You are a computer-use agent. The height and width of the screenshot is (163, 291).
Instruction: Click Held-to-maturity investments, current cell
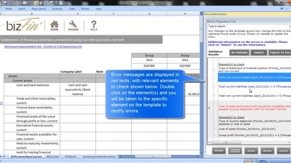coord(32,145)
